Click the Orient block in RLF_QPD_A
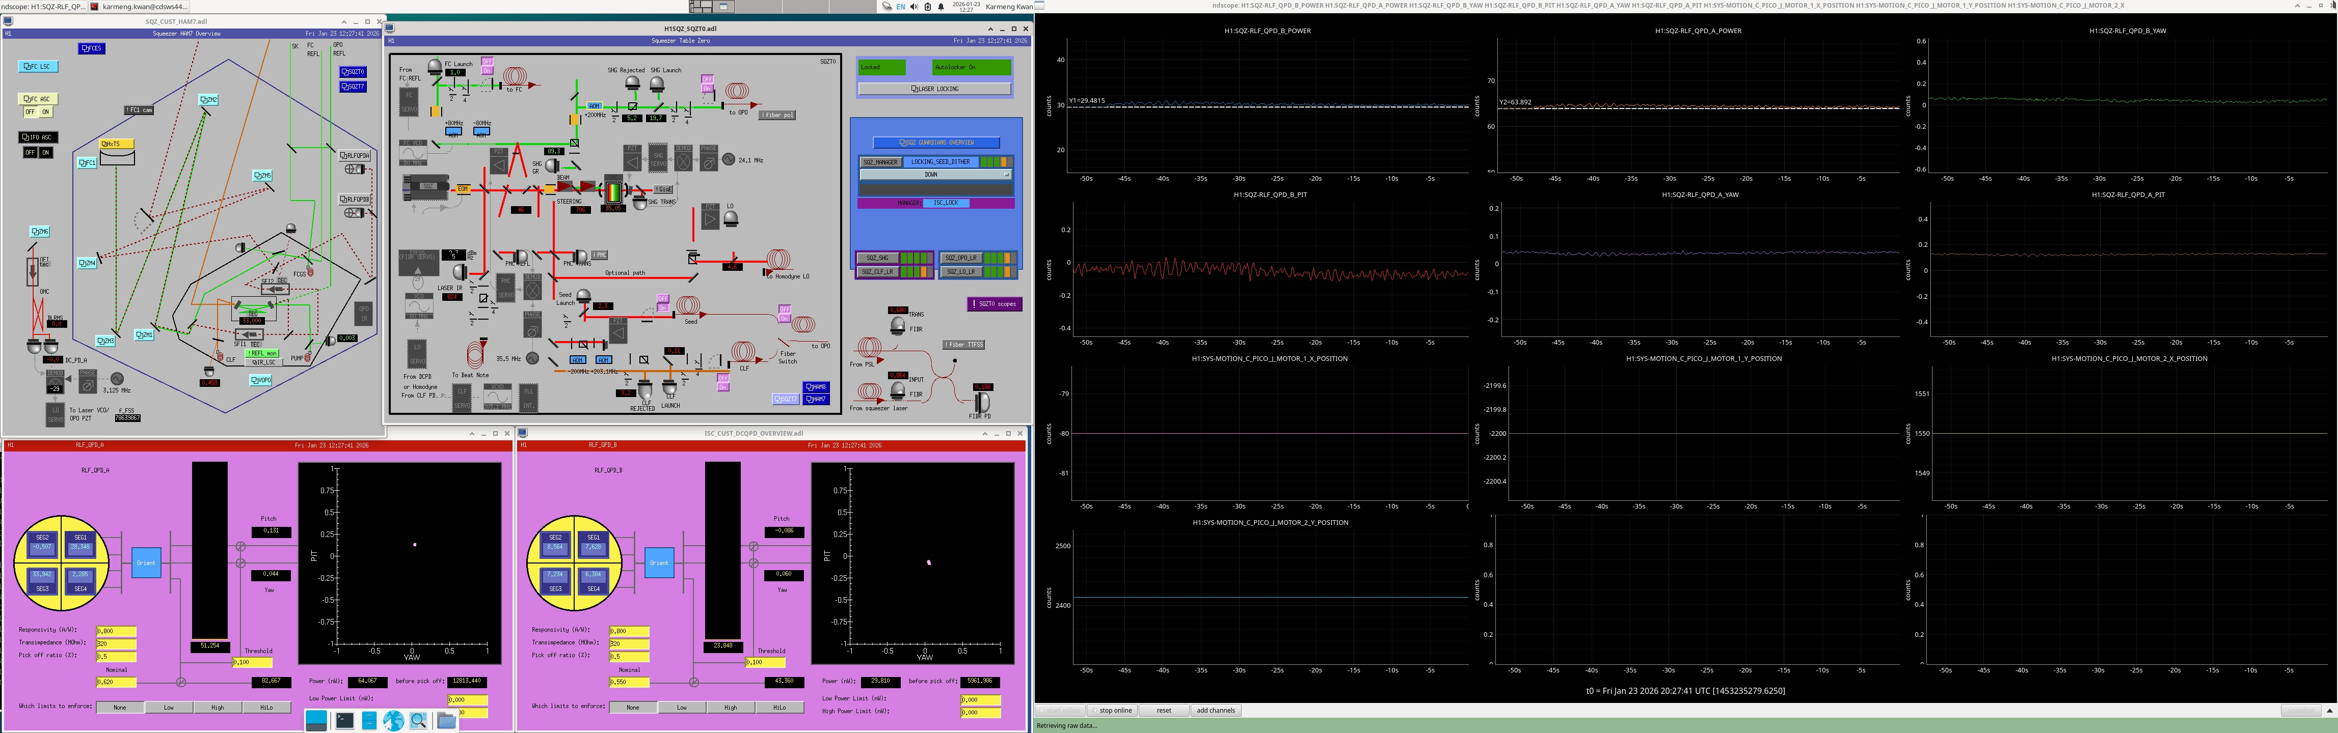 coord(146,562)
